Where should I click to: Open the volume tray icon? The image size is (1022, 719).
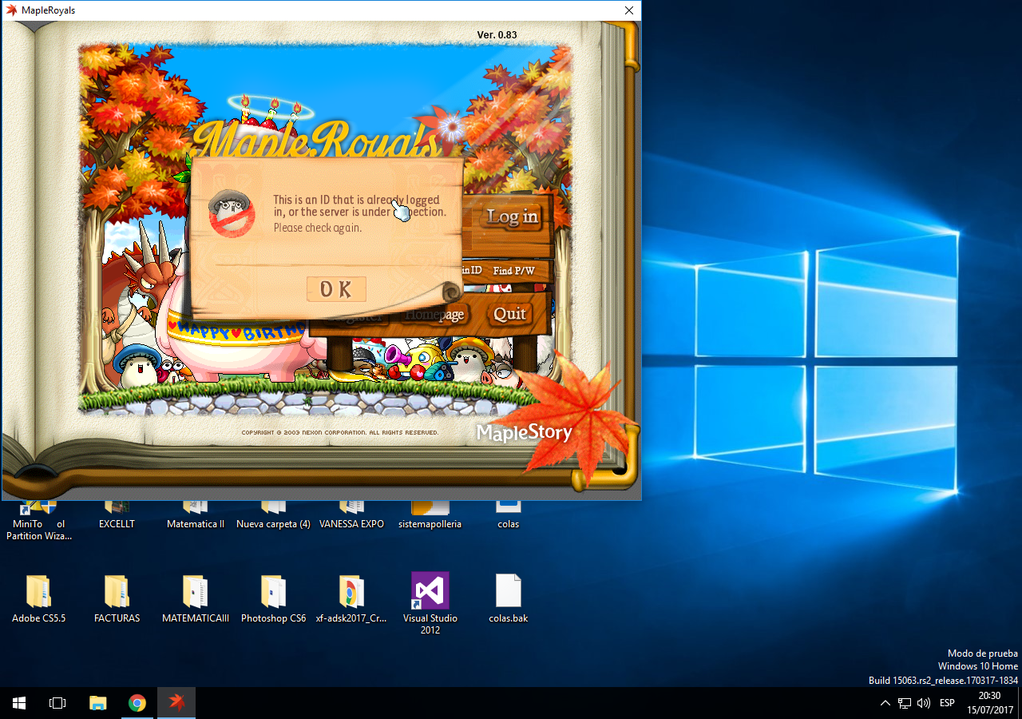click(x=924, y=703)
